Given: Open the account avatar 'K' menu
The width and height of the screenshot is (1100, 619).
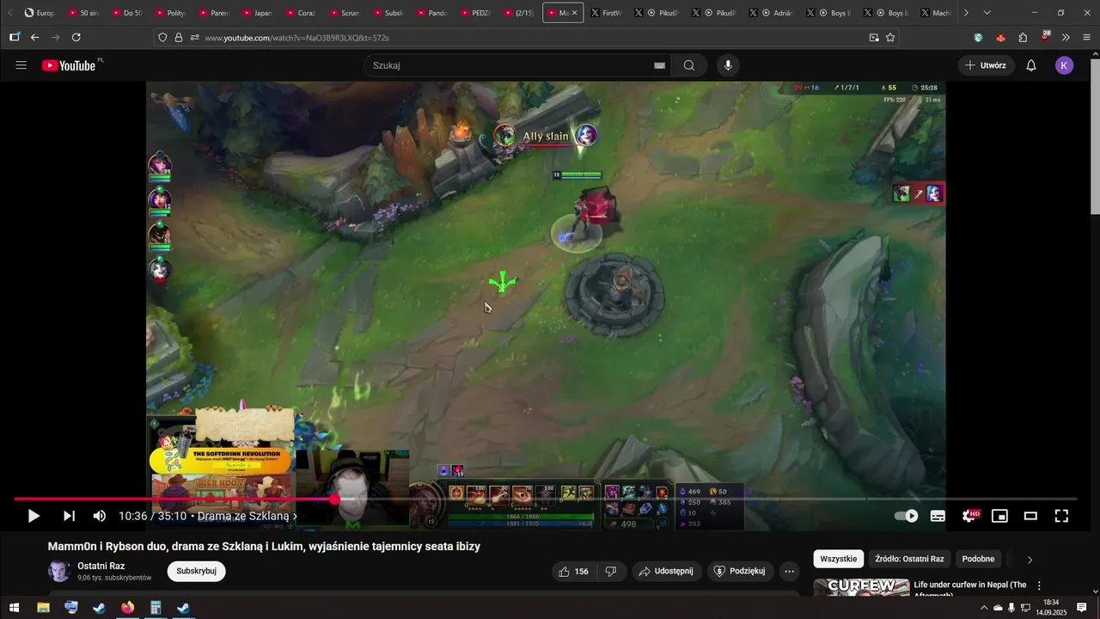Looking at the screenshot, I should (1065, 65).
